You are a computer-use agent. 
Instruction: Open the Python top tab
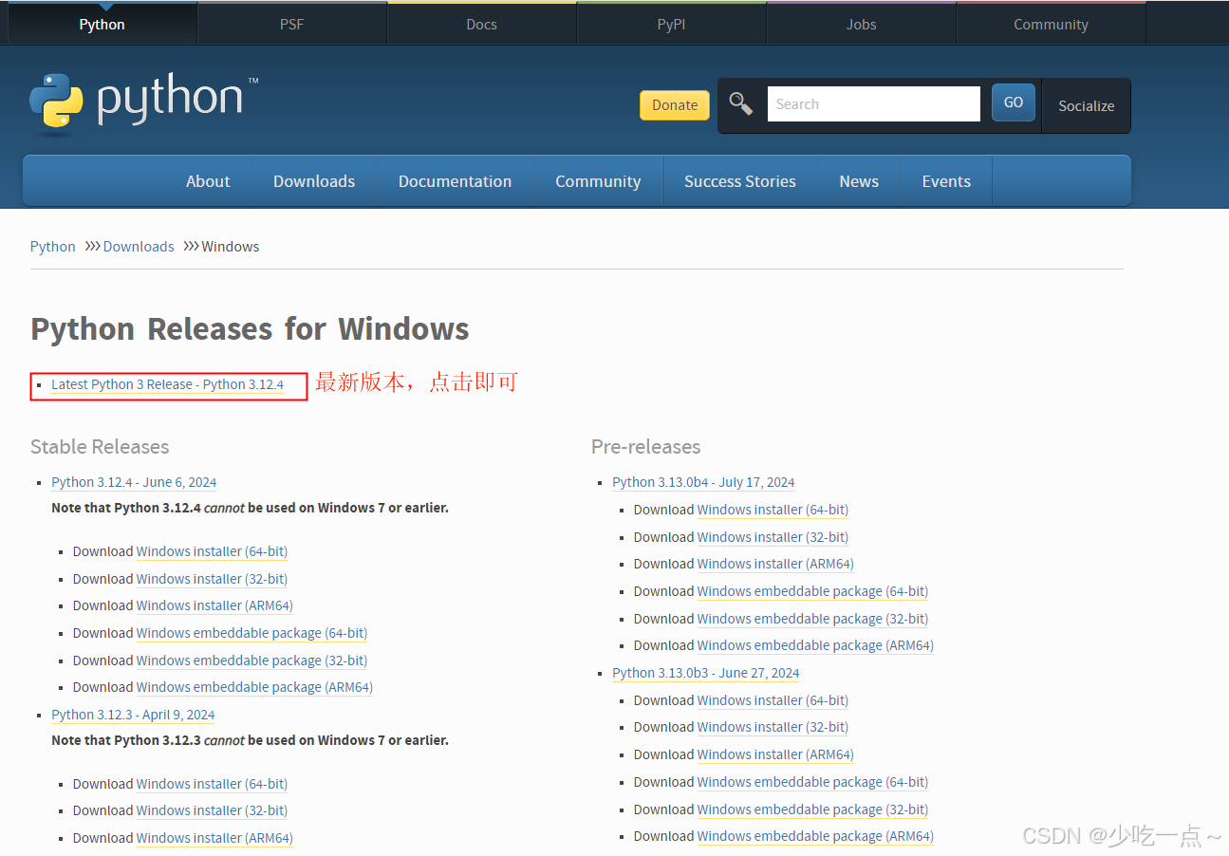(102, 25)
